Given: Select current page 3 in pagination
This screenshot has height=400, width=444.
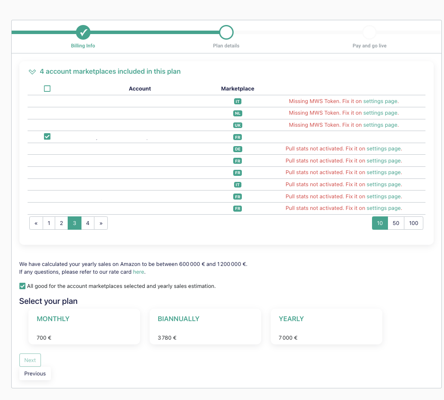Looking at the screenshot, I should coord(75,223).
